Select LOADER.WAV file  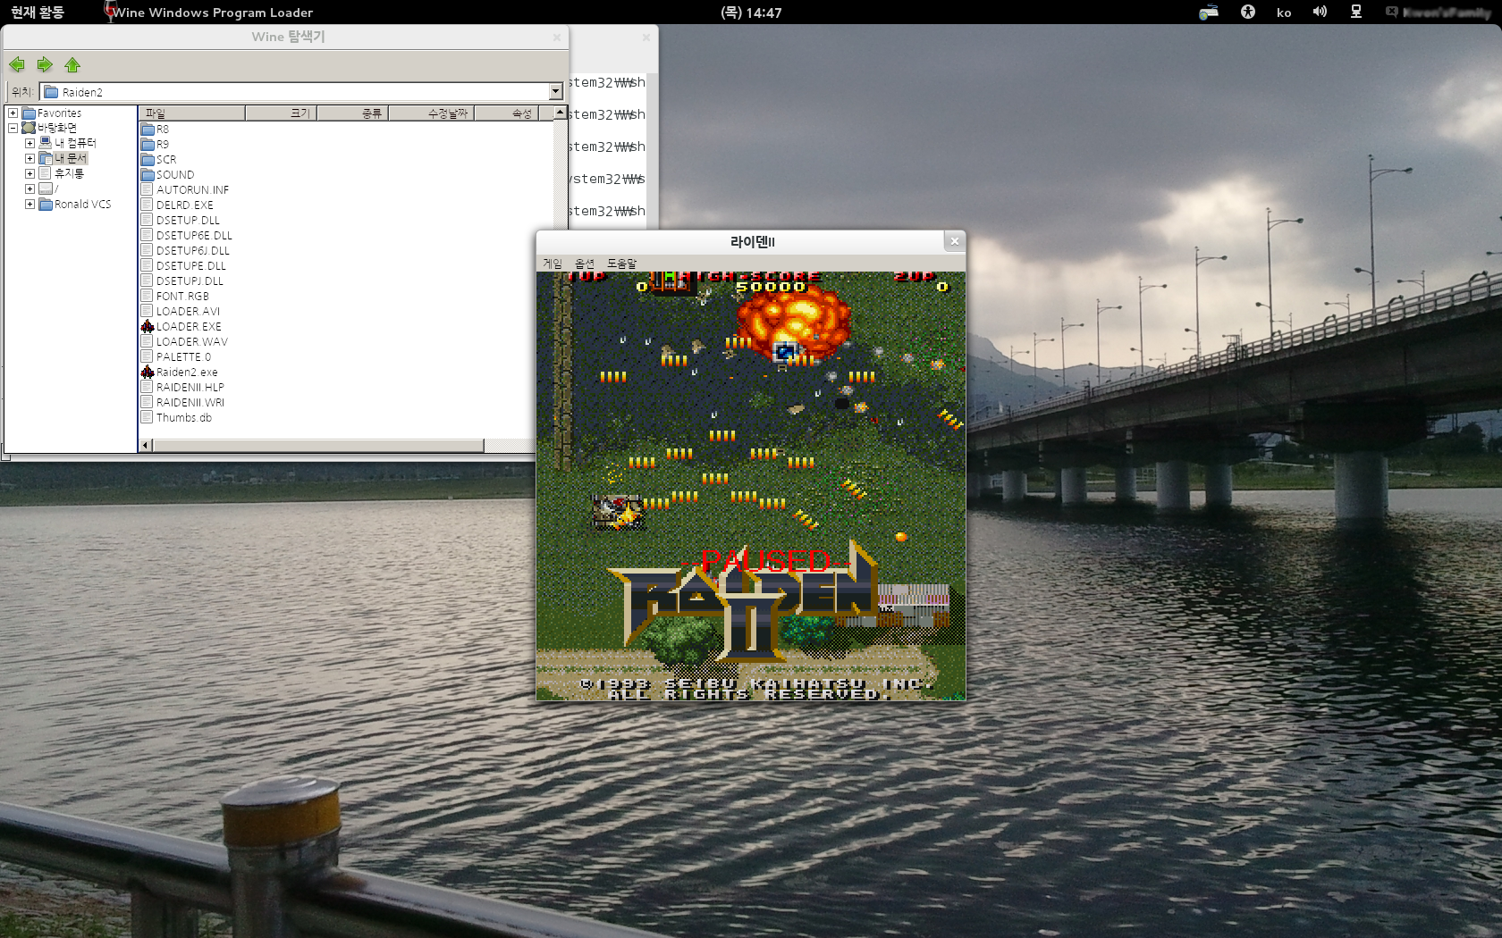coord(184,341)
